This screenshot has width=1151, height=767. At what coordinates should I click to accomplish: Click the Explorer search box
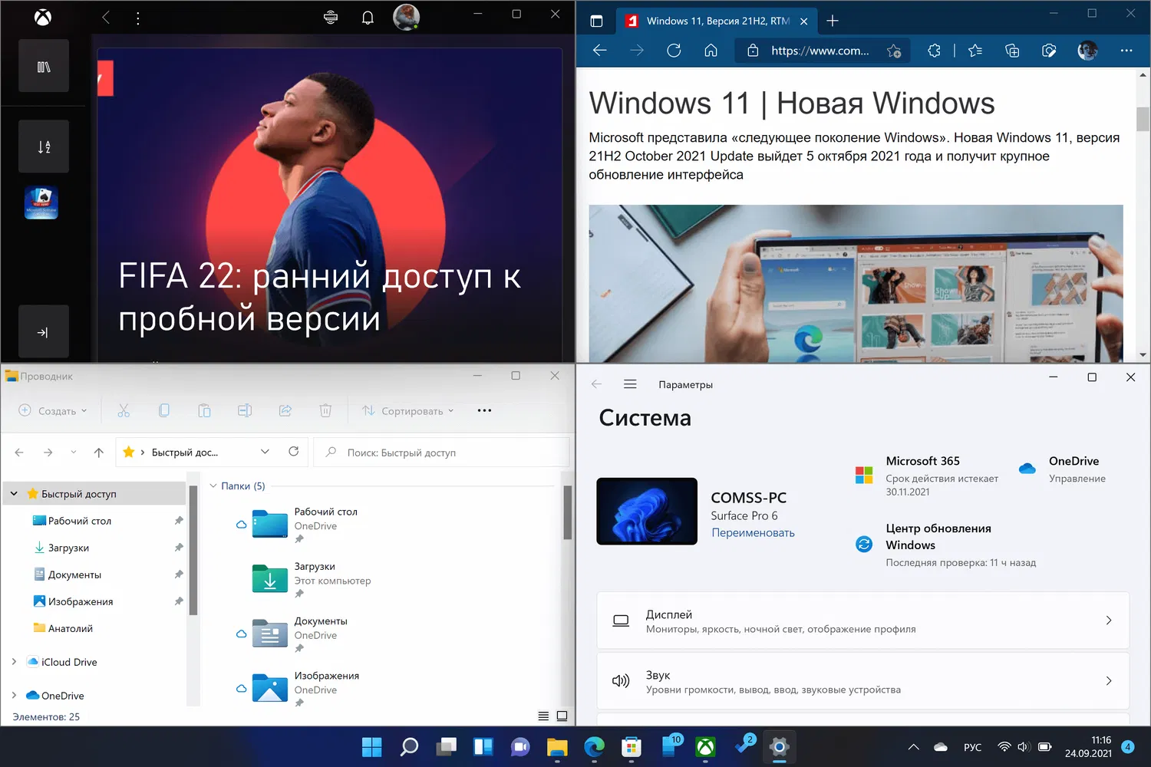pos(442,453)
